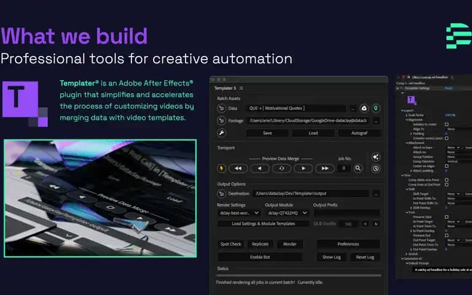This screenshot has height=295, width=472.
Task: Toggle Comp Starts at In Point checkbox
Action: (x=447, y=180)
